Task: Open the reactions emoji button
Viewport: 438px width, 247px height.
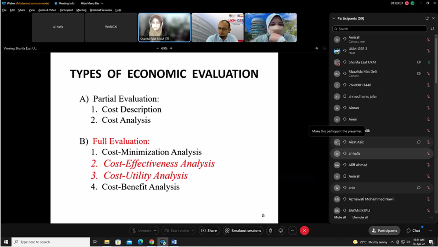Action: point(281,231)
